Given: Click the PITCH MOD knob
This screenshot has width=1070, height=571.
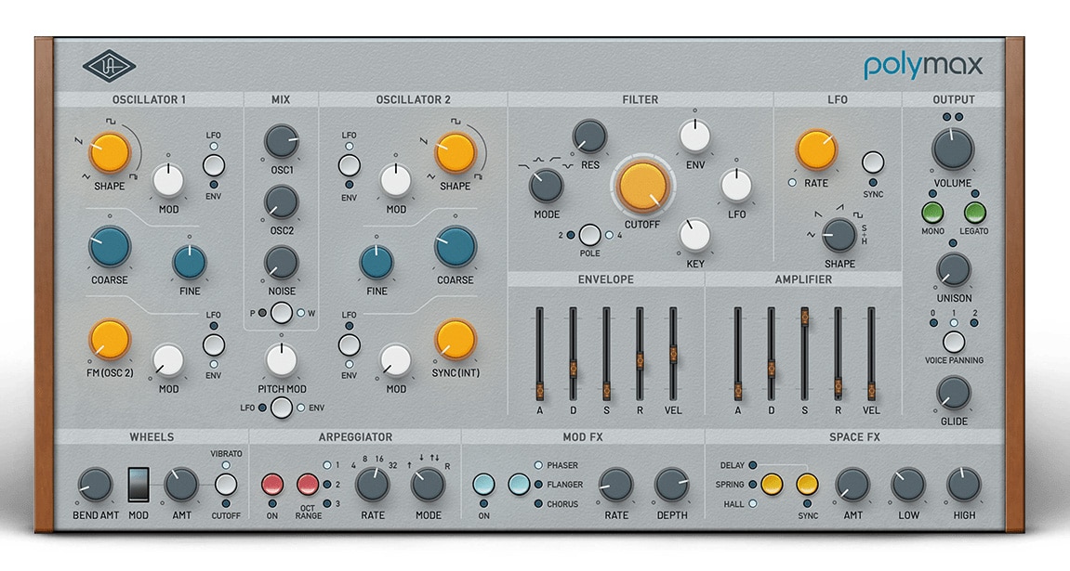Looking at the screenshot, I should pyautogui.click(x=281, y=360).
